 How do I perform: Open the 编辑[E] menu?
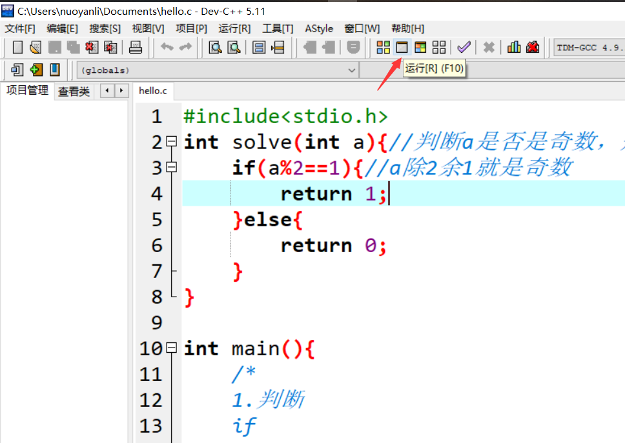tap(62, 28)
